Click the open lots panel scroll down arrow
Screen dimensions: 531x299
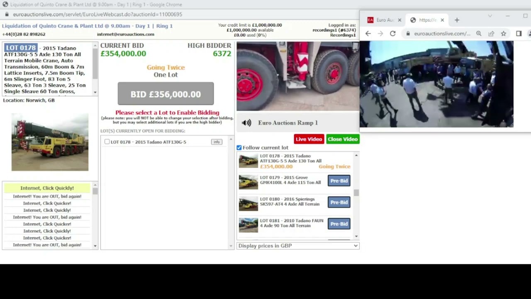pyautogui.click(x=231, y=246)
